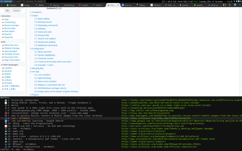
Task: Select buffer row '19: Official repositories - ArchWiki'
Action: 121,147
